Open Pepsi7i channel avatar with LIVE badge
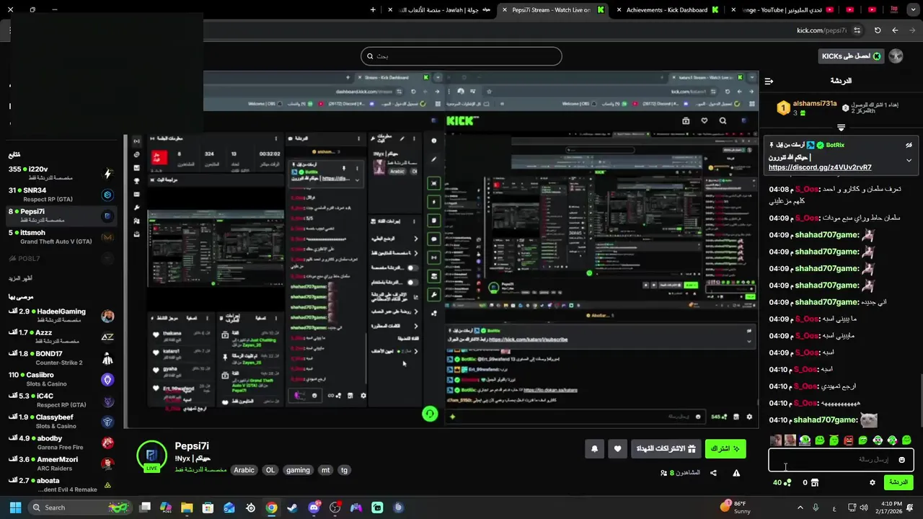 (151, 456)
